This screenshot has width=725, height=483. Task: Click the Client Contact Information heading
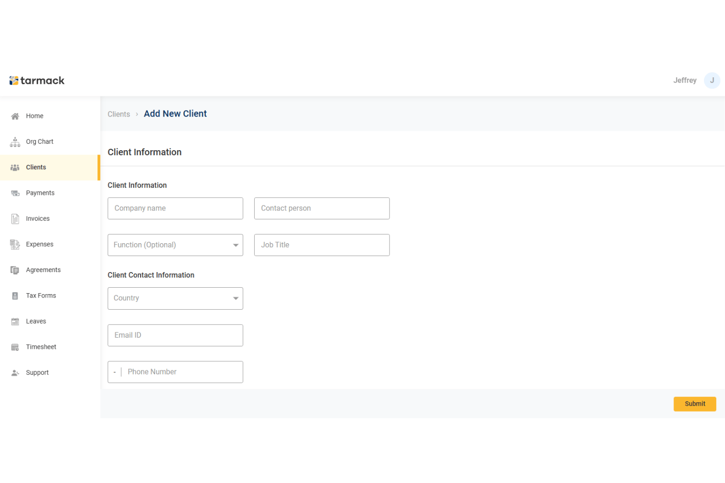[151, 275]
